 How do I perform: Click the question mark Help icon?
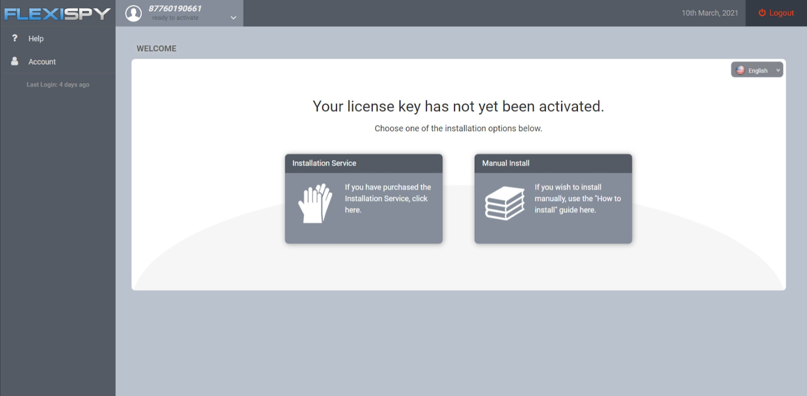(x=15, y=38)
